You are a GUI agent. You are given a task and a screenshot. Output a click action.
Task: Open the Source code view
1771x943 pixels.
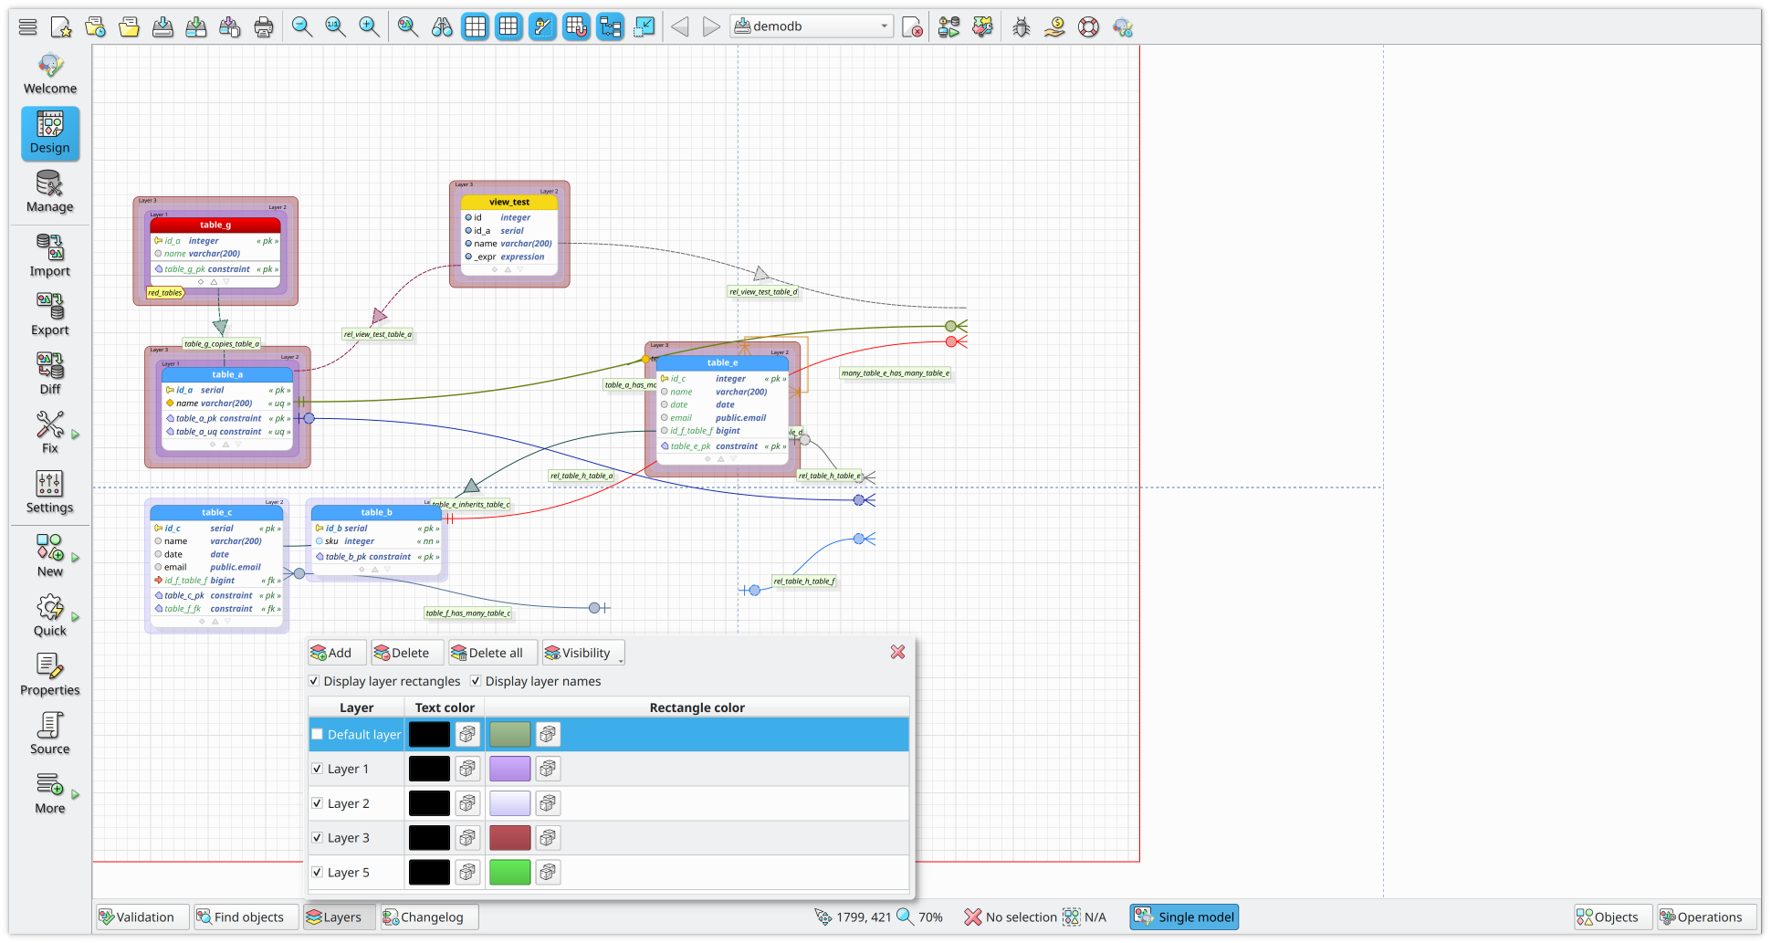pos(50,734)
